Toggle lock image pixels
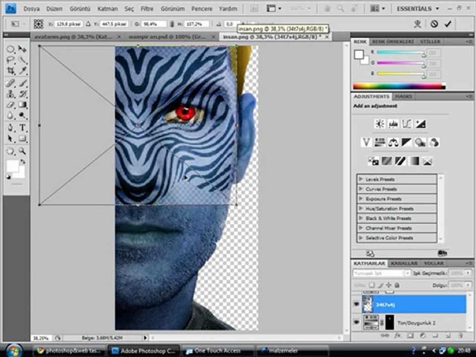The width and height of the screenshot is (476, 357). coord(380,285)
